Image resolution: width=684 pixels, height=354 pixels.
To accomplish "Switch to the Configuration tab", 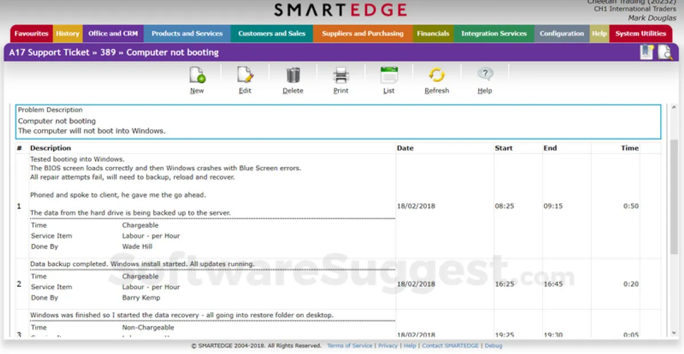I will click(562, 34).
